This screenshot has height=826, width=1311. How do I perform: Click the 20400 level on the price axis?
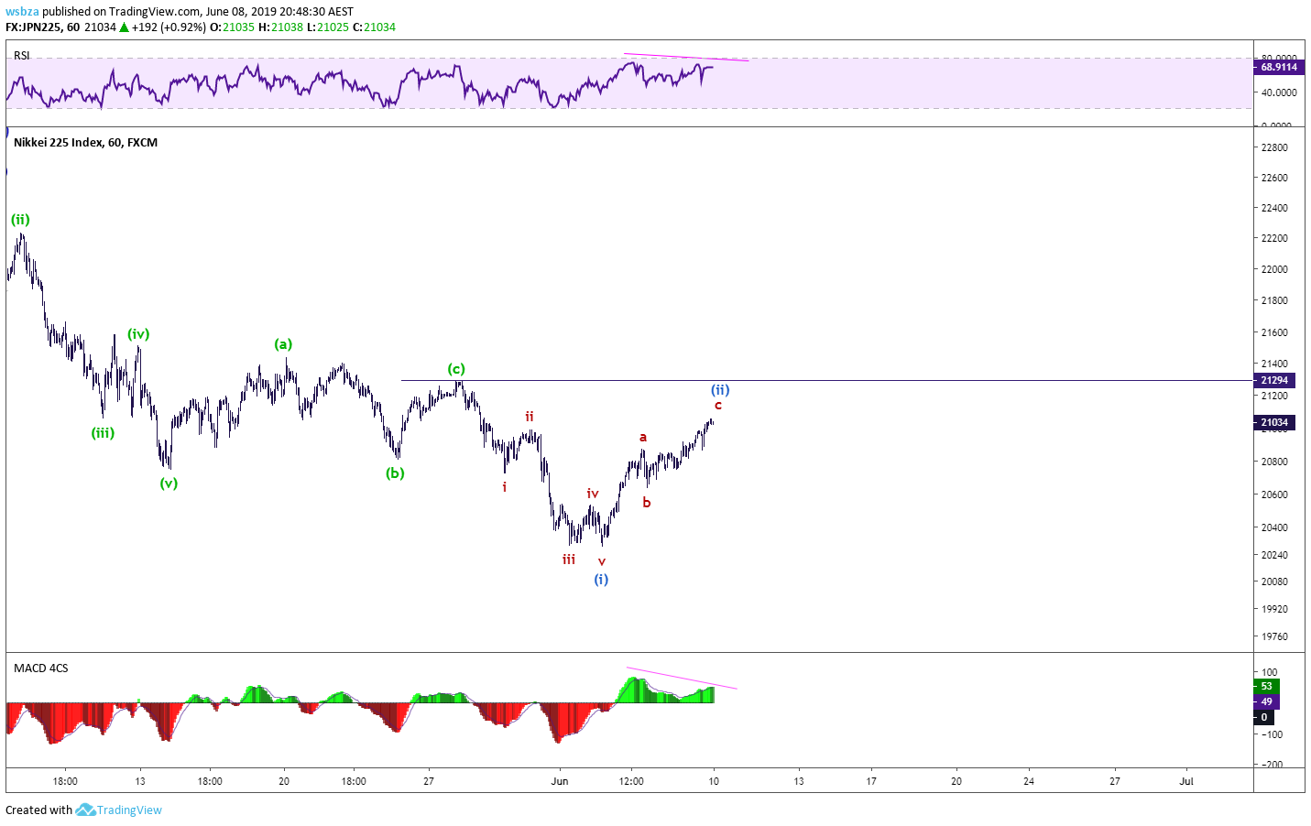point(1274,527)
